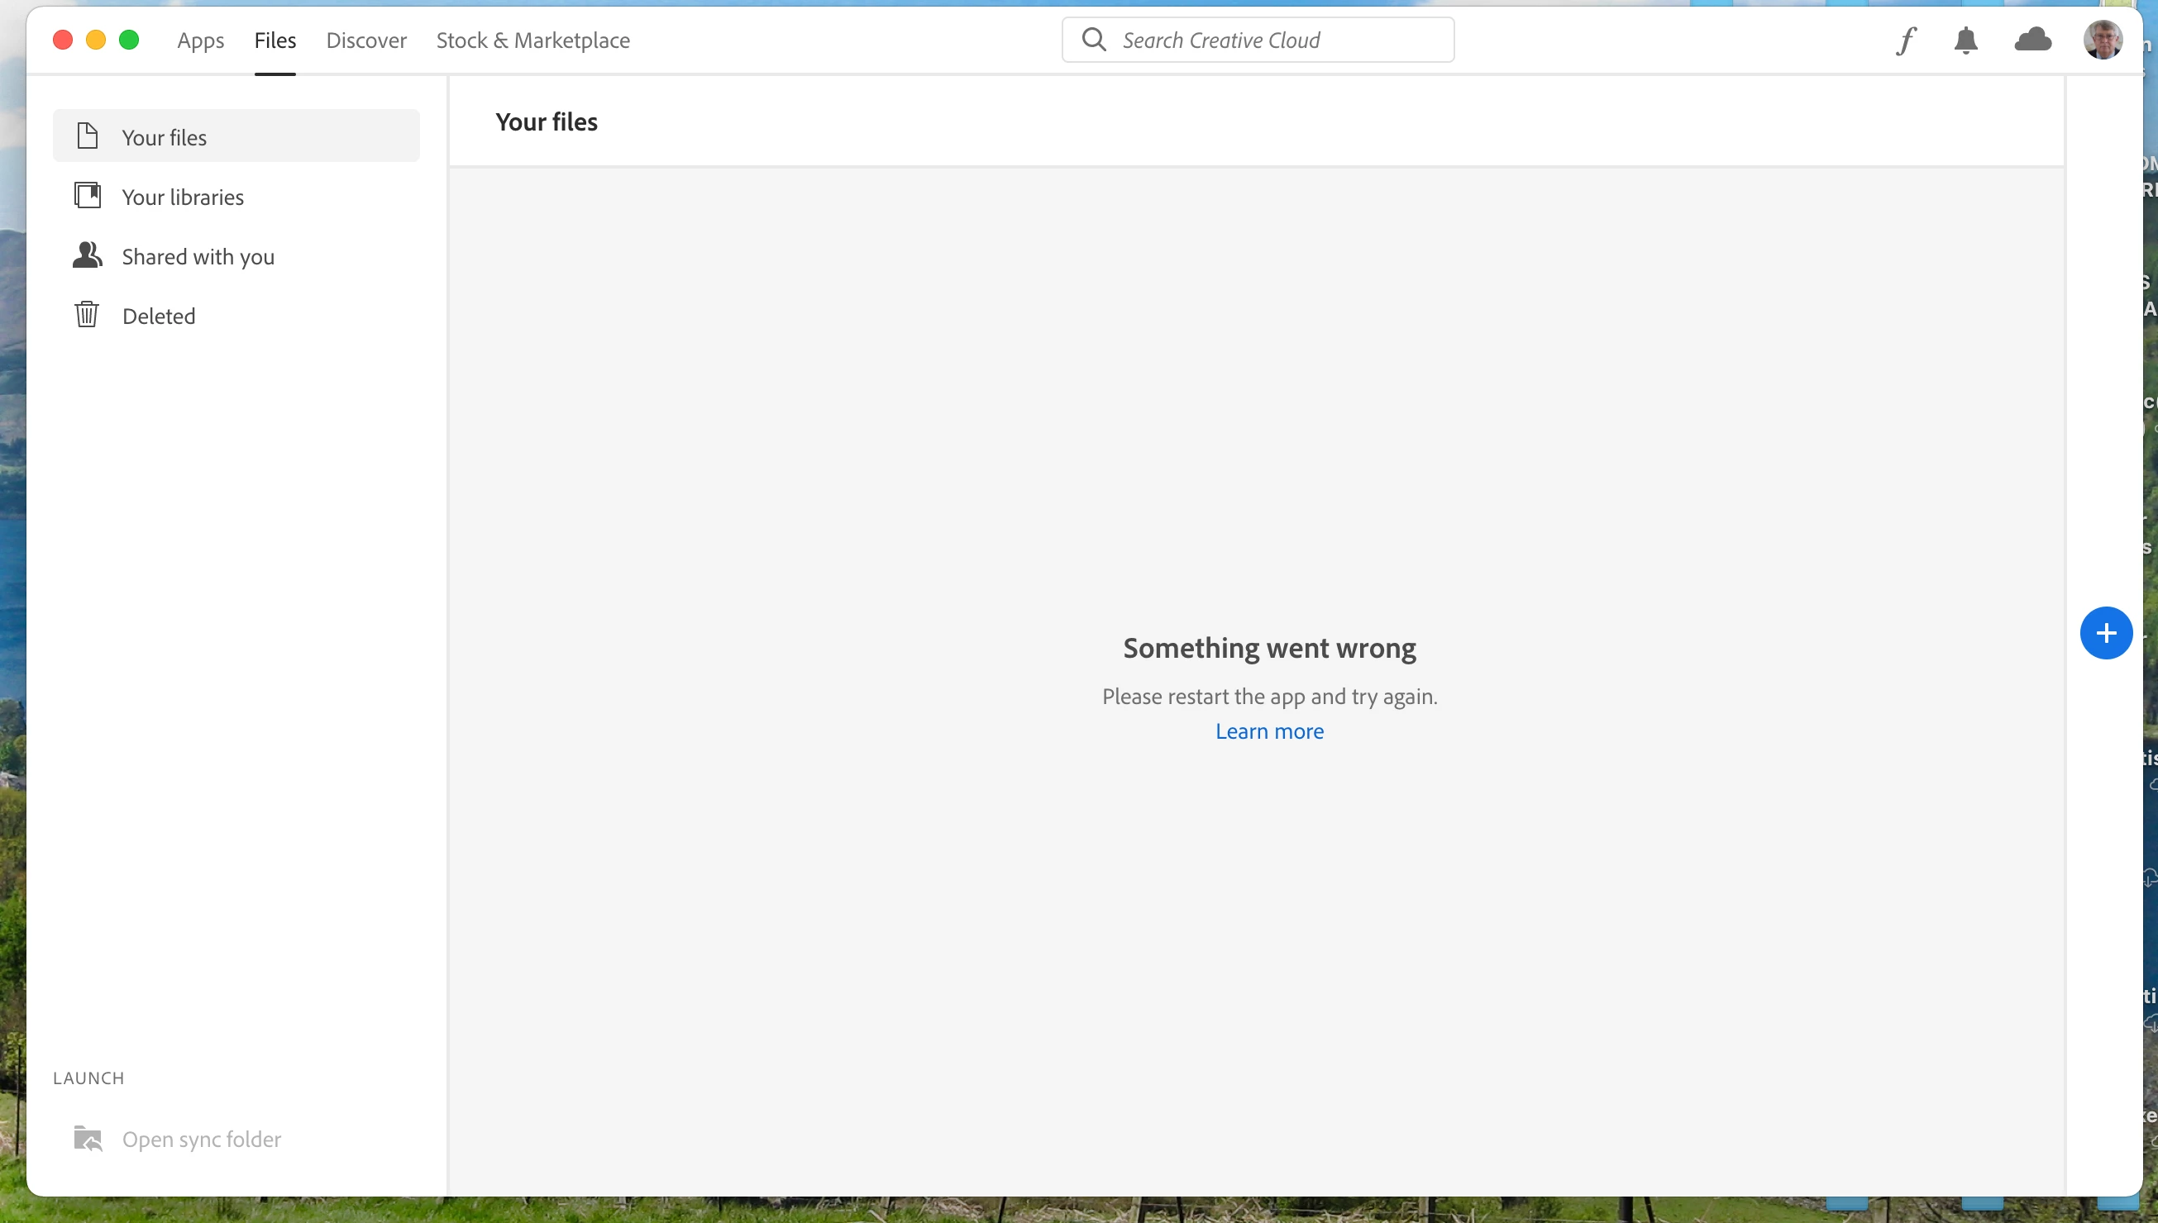Screen dimensions: 2158x1223
Task: Open the Fonts (f) icon
Action: point(1905,40)
